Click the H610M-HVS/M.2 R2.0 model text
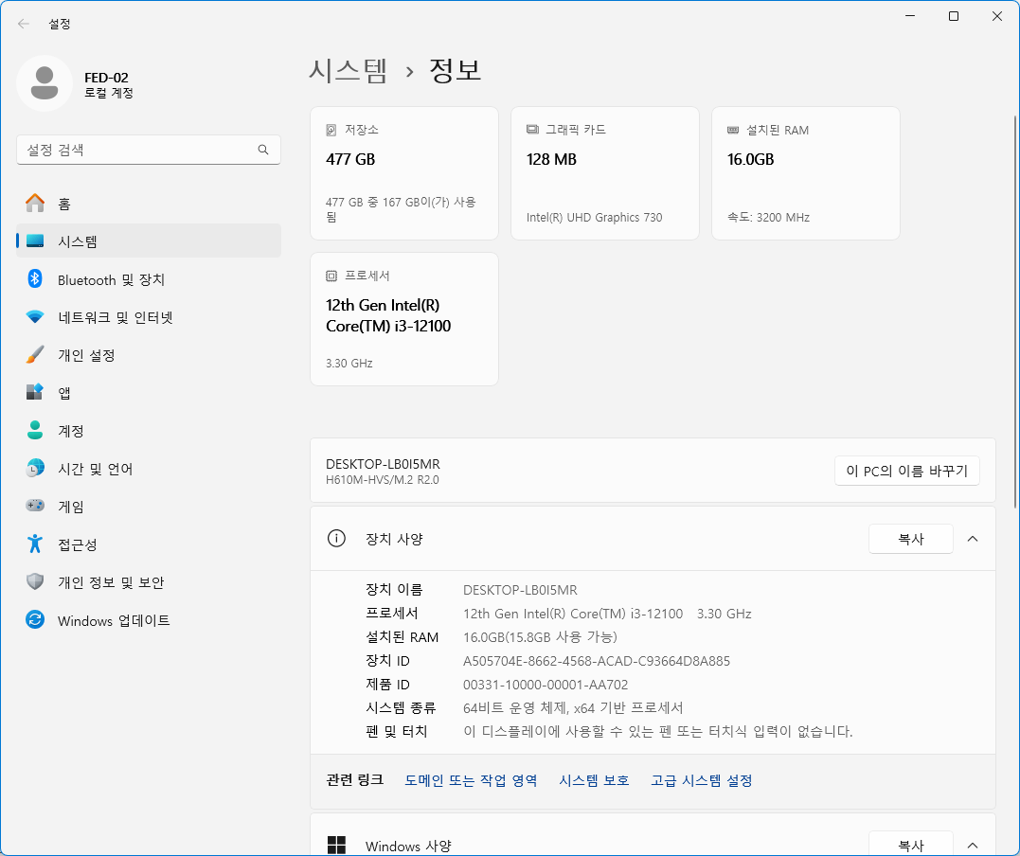This screenshot has width=1020, height=856. 383,480
